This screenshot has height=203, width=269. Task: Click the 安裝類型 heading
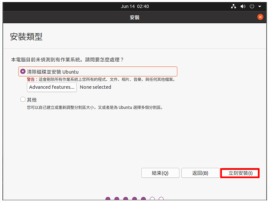(26, 36)
